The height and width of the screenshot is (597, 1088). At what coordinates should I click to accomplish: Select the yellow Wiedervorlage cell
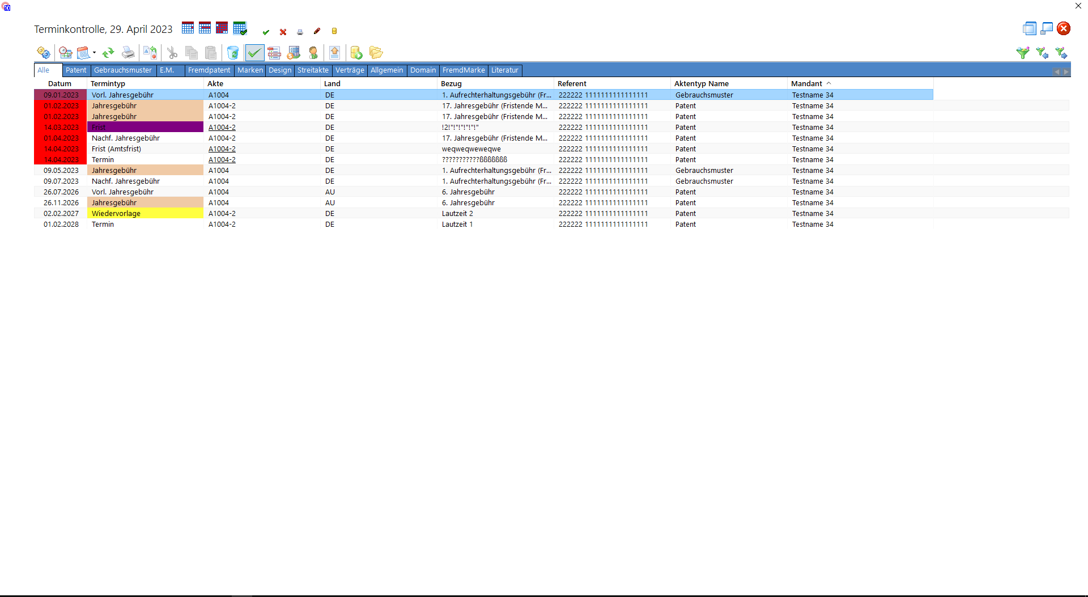click(145, 214)
